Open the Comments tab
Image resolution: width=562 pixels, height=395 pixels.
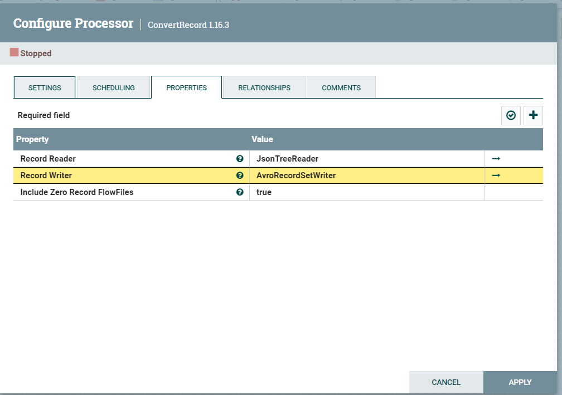click(341, 87)
